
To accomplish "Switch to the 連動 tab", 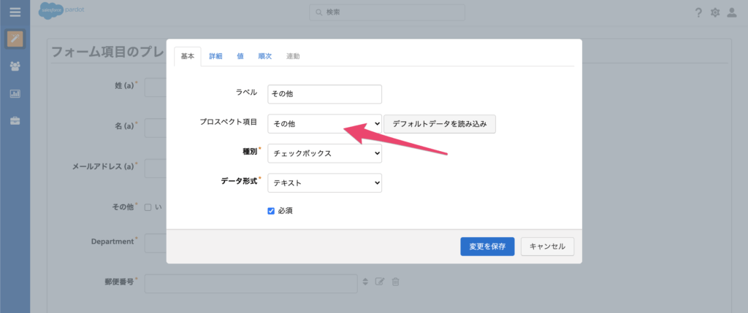I will pos(293,56).
